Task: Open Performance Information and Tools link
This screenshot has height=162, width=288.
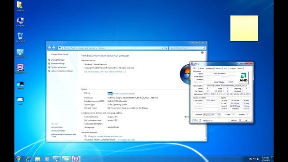Action: tap(63, 135)
